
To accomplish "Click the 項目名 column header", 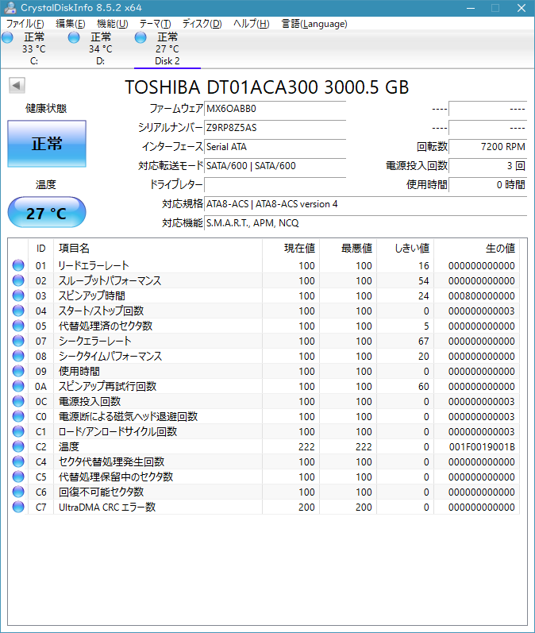I will pyautogui.click(x=158, y=249).
